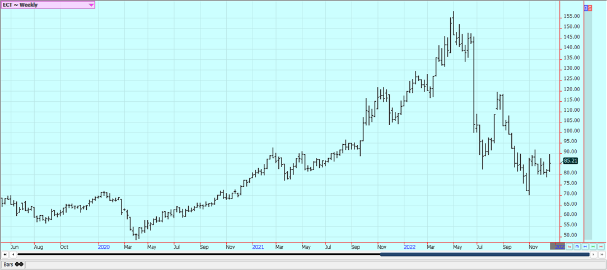The image size is (607, 270).
Task: Click the blue bar-spacing icon
Action: [577, 247]
